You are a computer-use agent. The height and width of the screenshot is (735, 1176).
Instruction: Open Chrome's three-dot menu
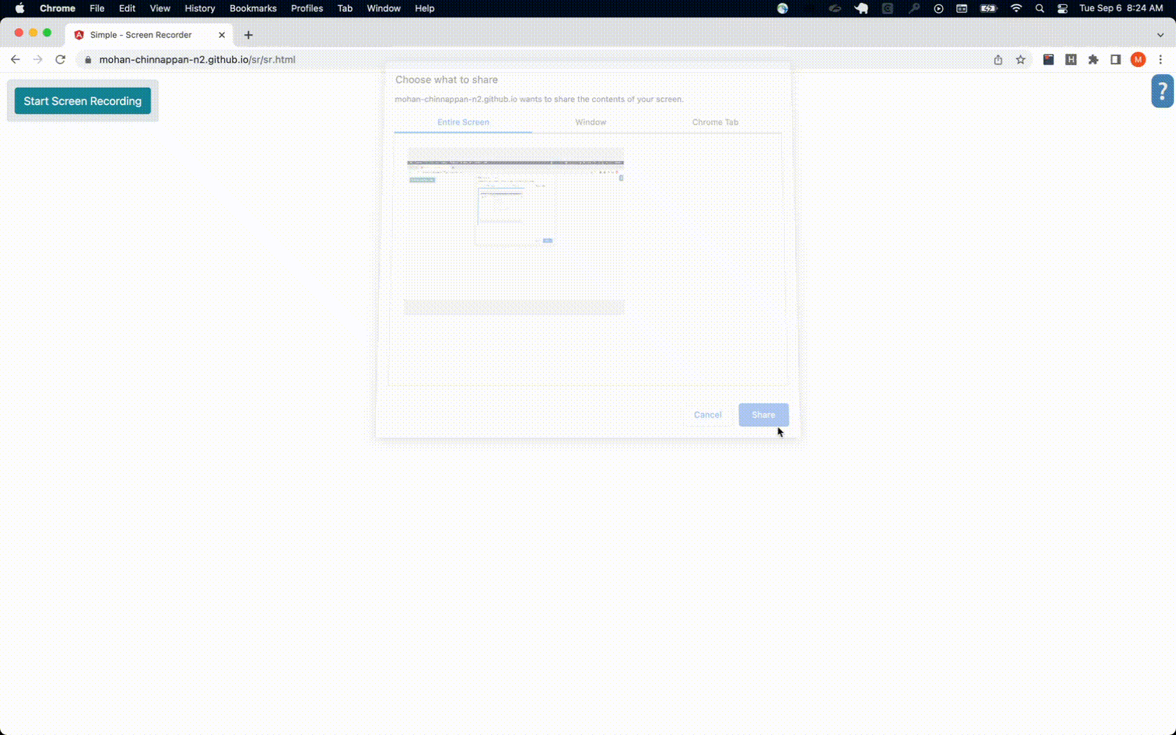pos(1161,59)
